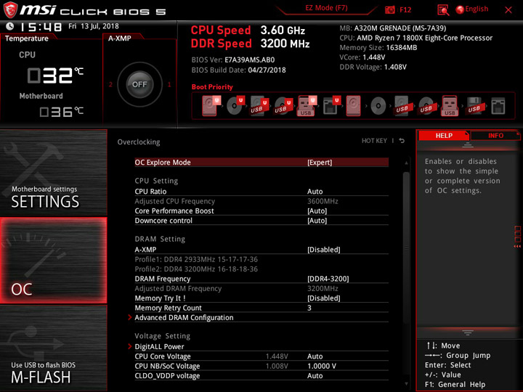Click the F12 screenshot label
Screen dimensions: 523x392
tap(405, 9)
